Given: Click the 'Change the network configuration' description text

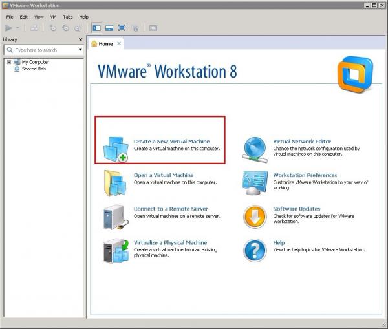Looking at the screenshot, I should tap(316, 151).
